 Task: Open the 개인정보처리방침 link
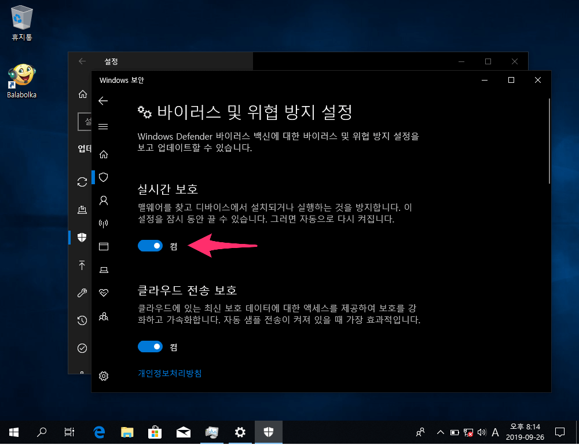click(x=170, y=373)
